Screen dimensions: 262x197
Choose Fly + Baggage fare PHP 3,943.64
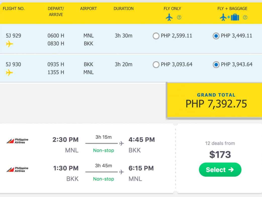point(216,65)
